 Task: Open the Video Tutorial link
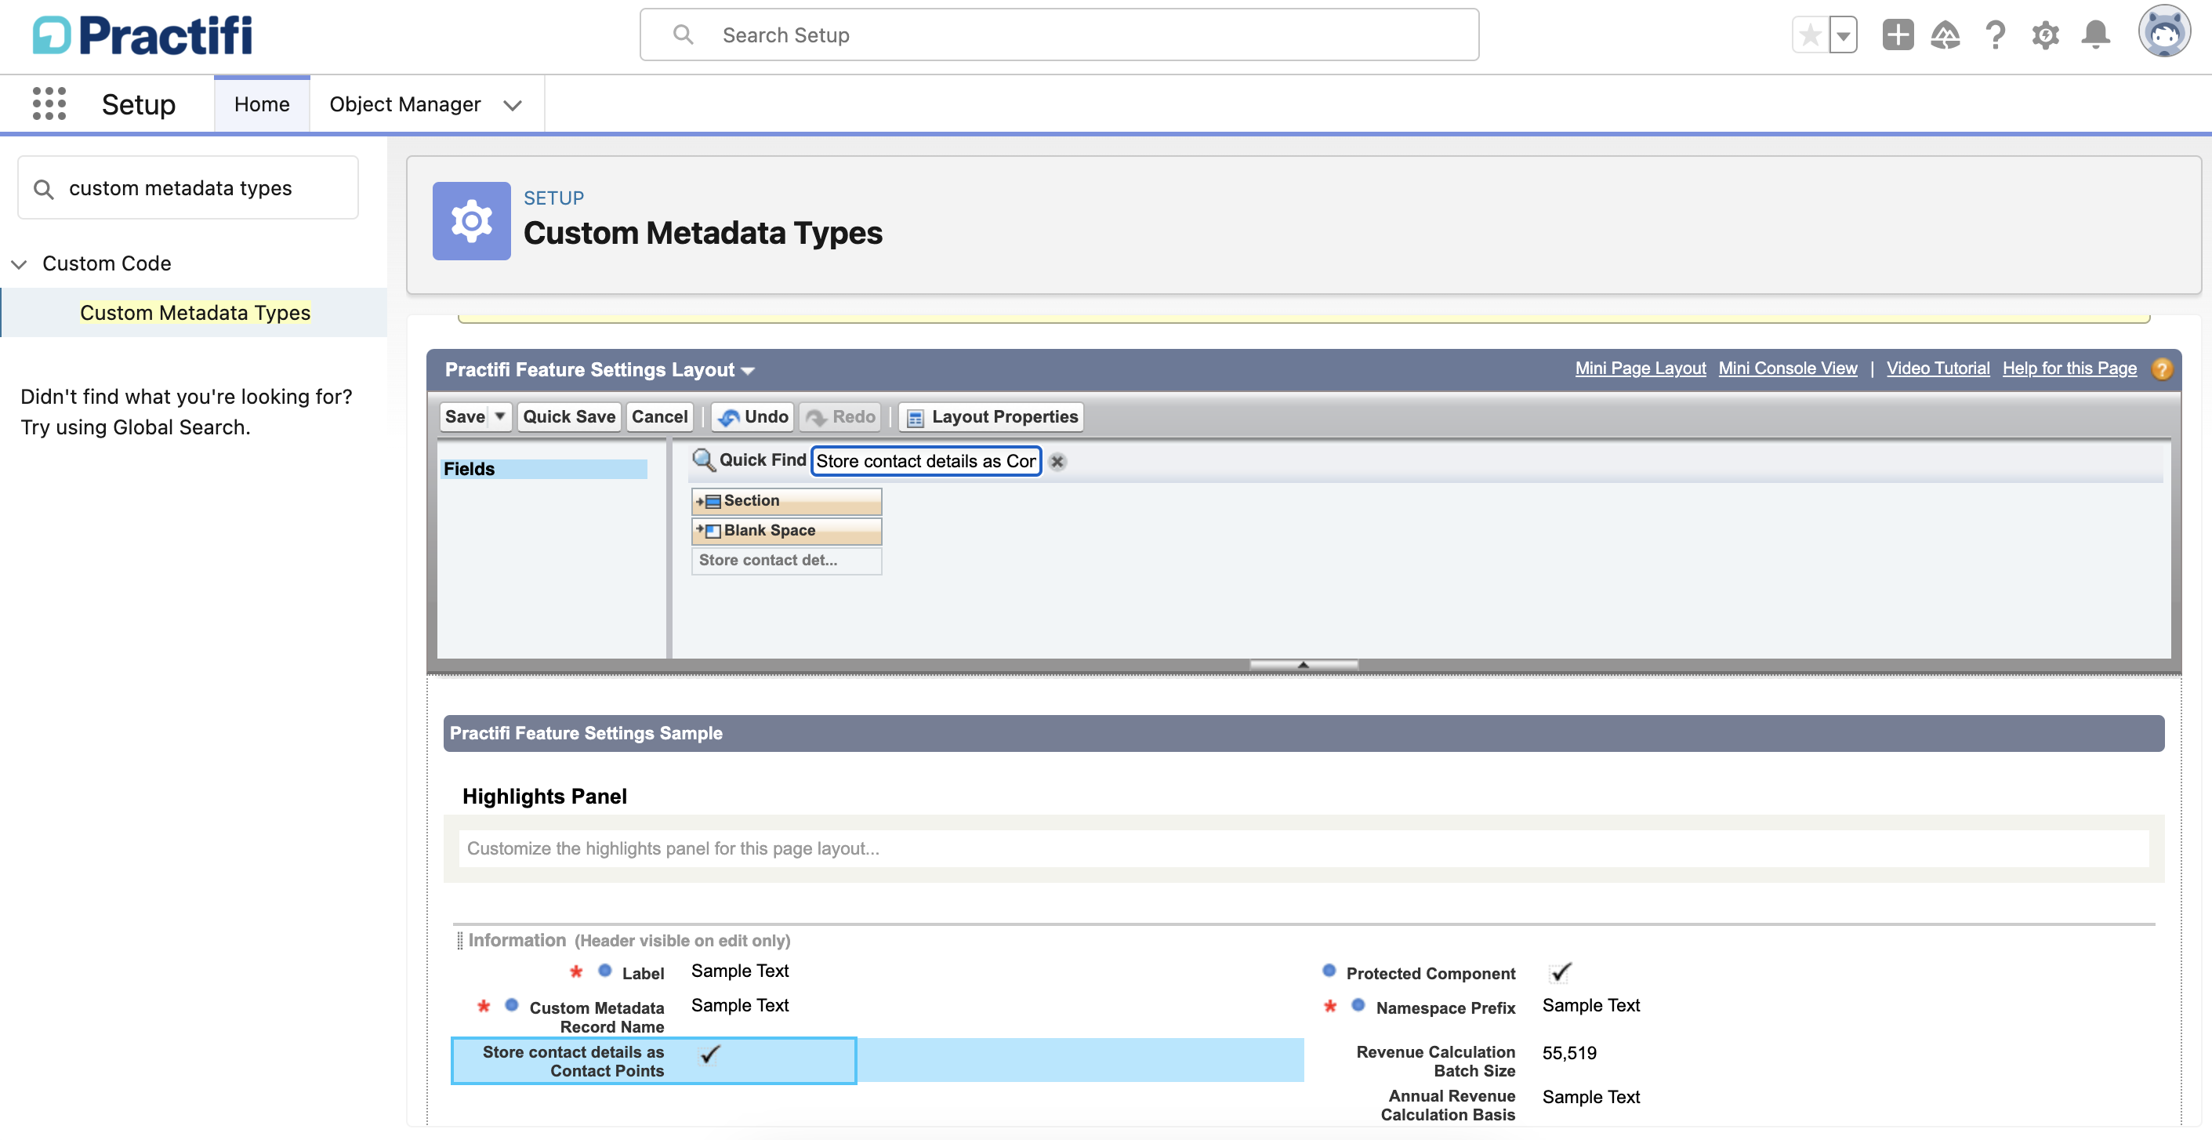[1937, 368]
